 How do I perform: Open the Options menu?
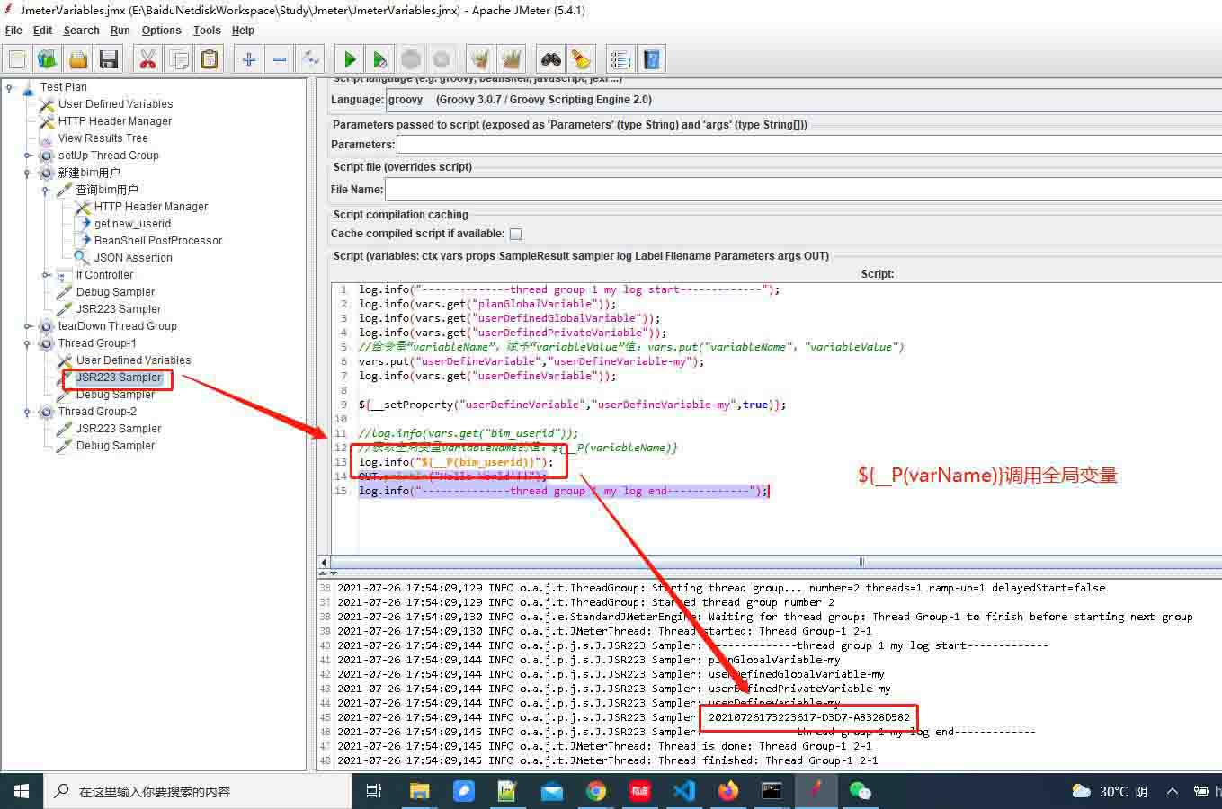point(161,31)
